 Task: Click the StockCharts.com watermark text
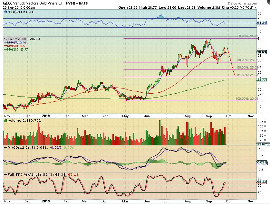(242, 3)
